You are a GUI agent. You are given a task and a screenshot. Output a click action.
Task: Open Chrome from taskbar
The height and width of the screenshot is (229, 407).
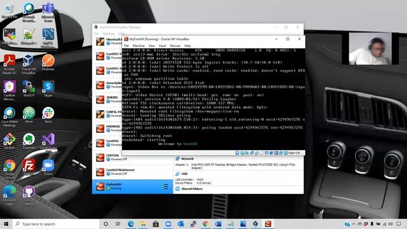205,224
